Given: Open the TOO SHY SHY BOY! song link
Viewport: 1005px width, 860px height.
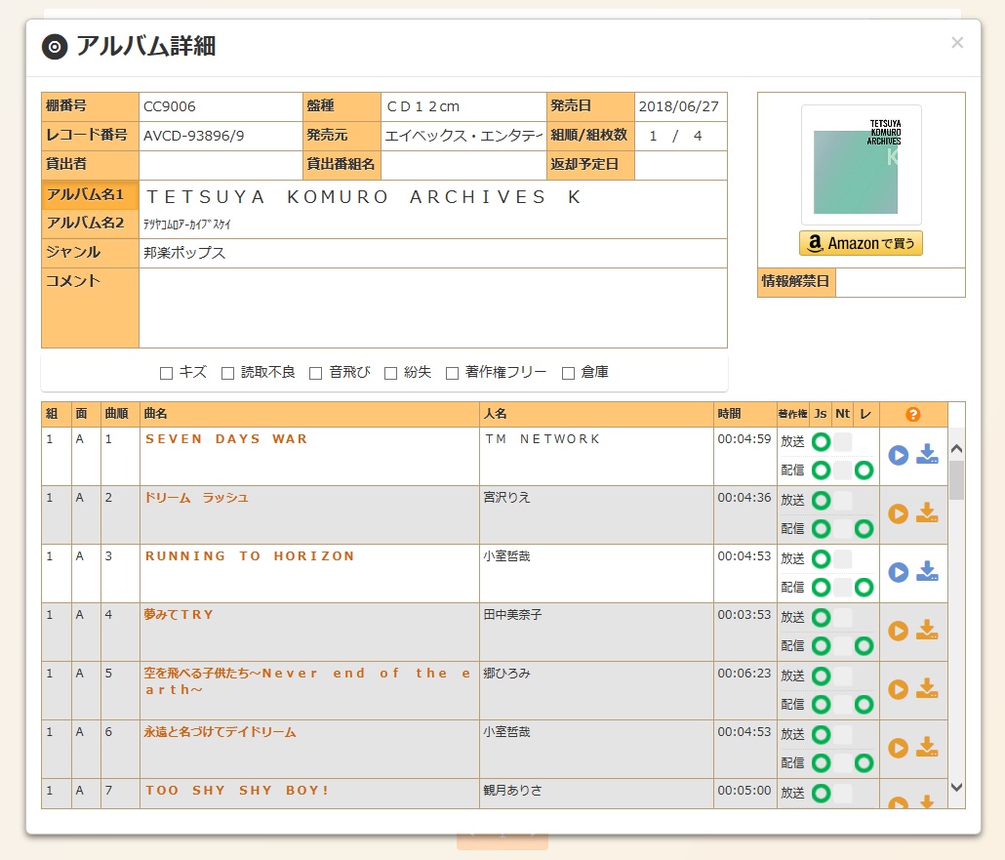Looking at the screenshot, I should click(236, 790).
